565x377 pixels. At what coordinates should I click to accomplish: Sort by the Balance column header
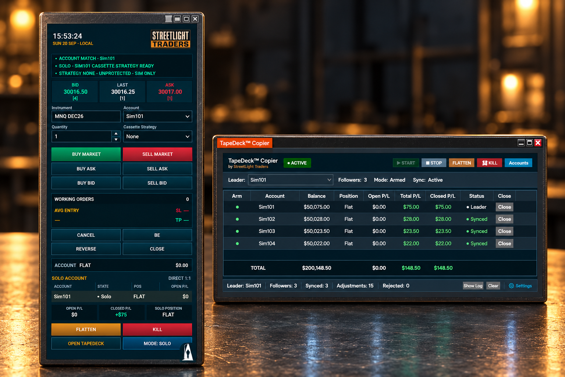pyautogui.click(x=317, y=196)
